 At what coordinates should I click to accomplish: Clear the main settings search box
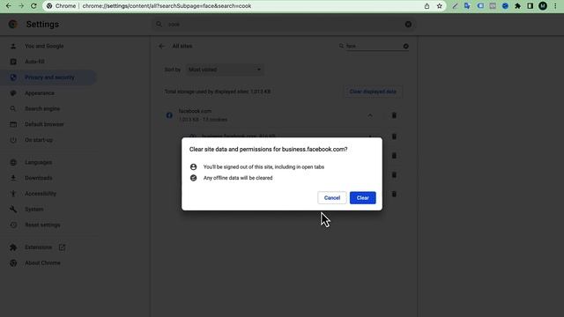(408, 24)
